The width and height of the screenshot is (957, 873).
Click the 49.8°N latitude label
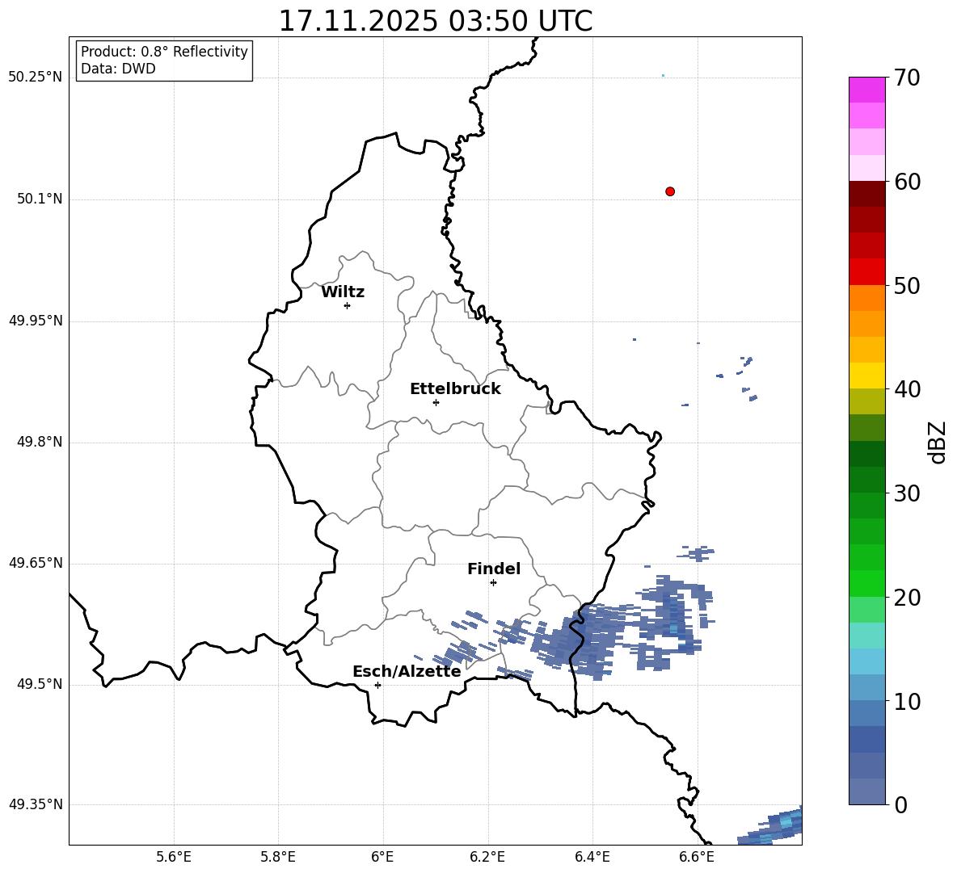point(40,442)
